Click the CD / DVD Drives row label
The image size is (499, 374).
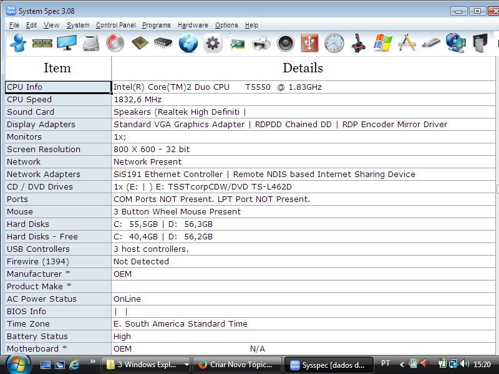(58, 186)
